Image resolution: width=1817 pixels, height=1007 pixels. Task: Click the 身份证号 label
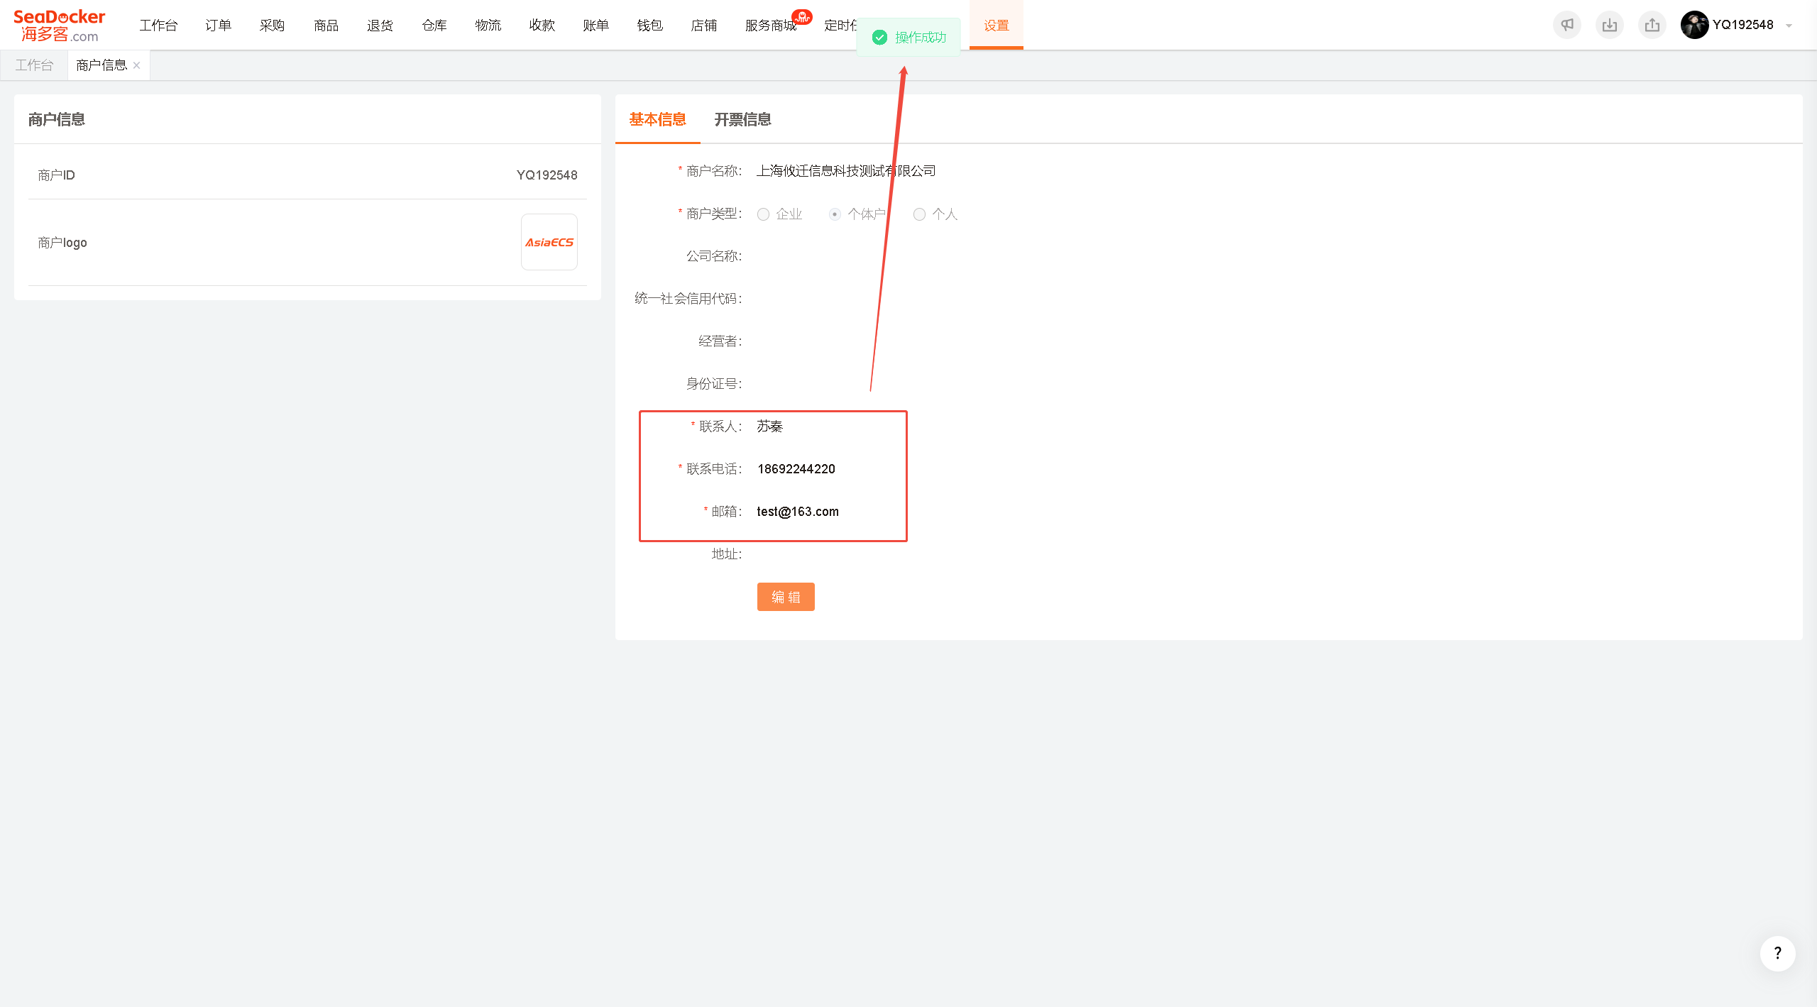click(714, 384)
